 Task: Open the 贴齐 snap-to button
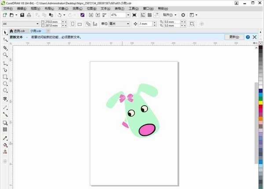tap(170, 15)
